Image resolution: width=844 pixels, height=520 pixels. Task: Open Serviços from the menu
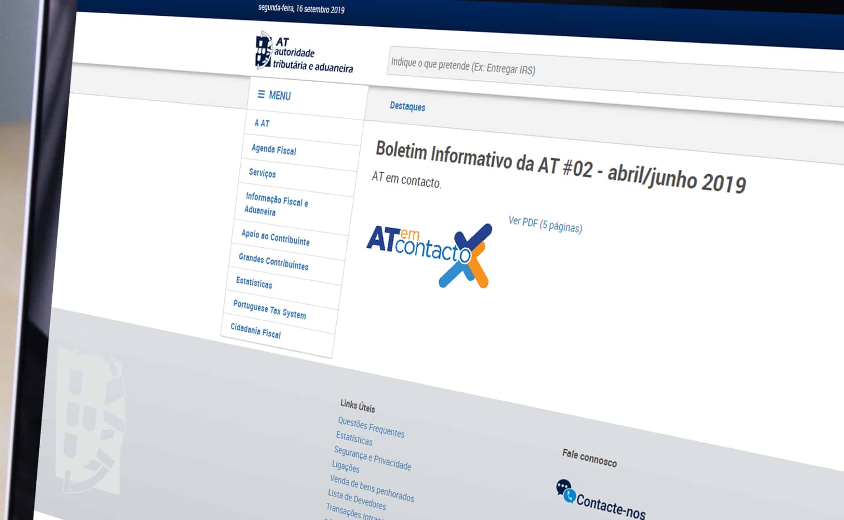tap(262, 173)
